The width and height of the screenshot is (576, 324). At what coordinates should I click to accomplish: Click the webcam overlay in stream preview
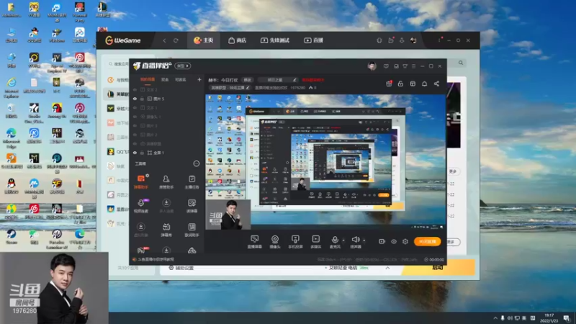228,215
